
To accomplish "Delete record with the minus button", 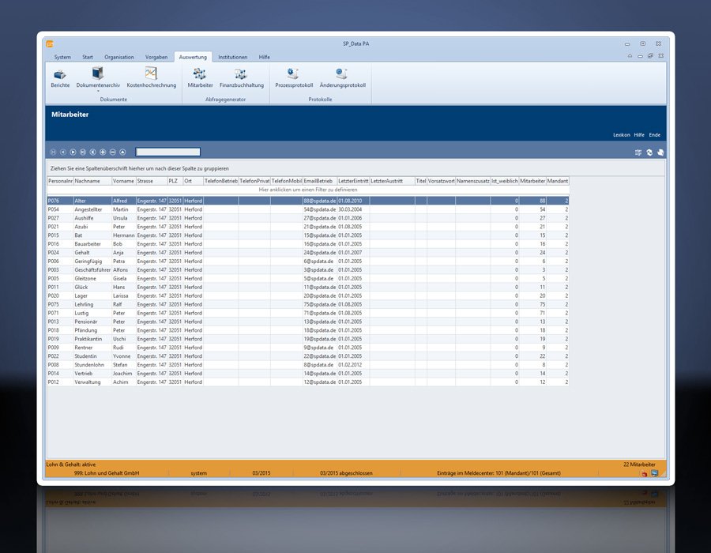I will click(x=113, y=152).
